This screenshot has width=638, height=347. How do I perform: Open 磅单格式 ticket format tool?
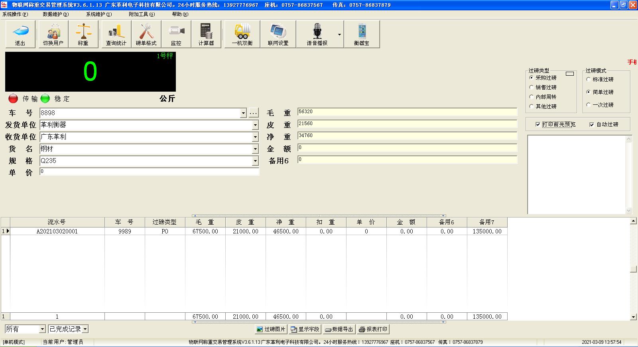(146, 34)
